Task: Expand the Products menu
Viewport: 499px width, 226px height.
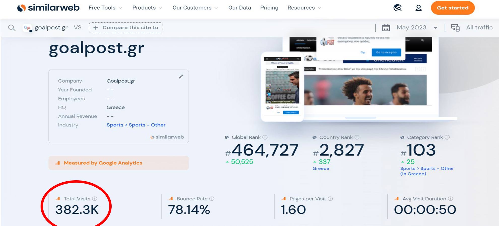Action: tap(147, 8)
